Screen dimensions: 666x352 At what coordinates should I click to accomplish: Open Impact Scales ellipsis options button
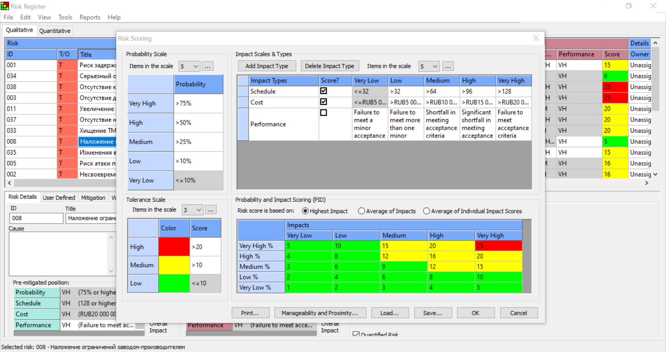[448, 67]
